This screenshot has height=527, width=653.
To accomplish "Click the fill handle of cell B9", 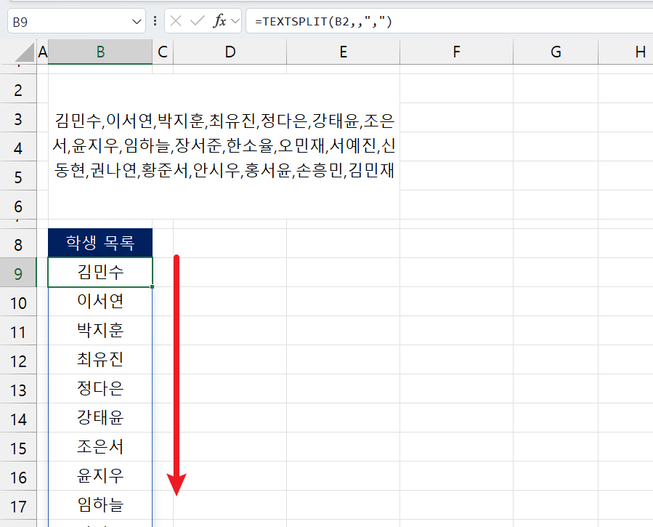I will click(153, 287).
